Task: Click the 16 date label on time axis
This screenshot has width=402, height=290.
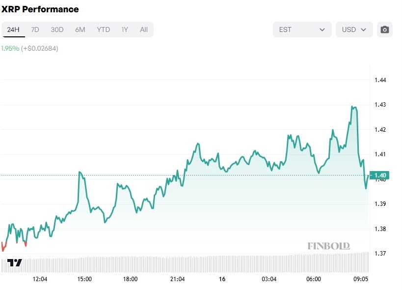Action: pyautogui.click(x=223, y=279)
